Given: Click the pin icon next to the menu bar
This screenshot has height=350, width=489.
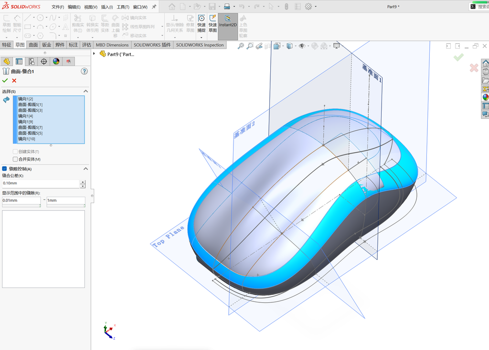Looking at the screenshot, I should 154,7.
